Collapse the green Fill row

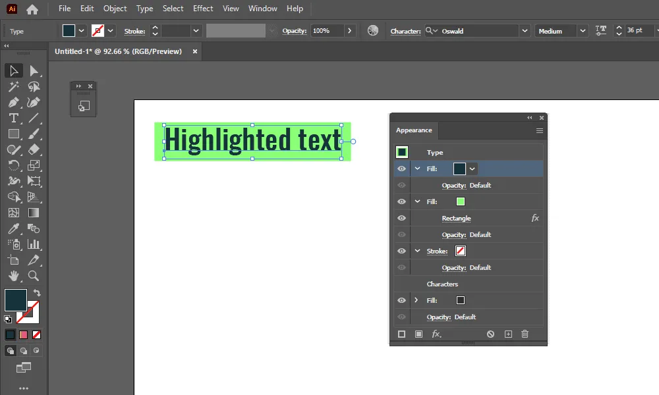(x=417, y=201)
